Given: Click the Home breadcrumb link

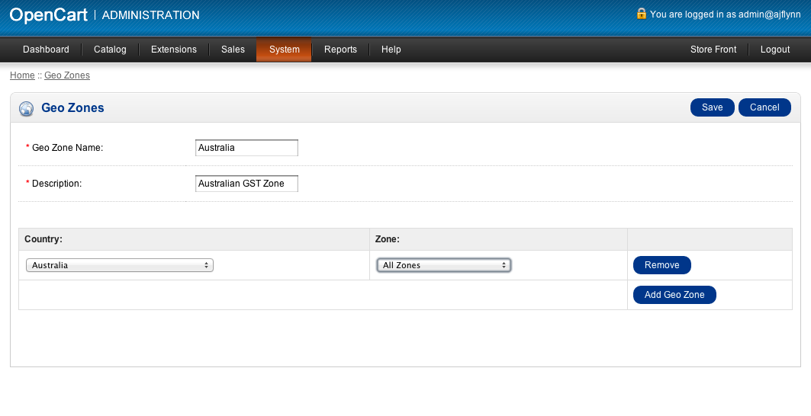Looking at the screenshot, I should (x=22, y=75).
